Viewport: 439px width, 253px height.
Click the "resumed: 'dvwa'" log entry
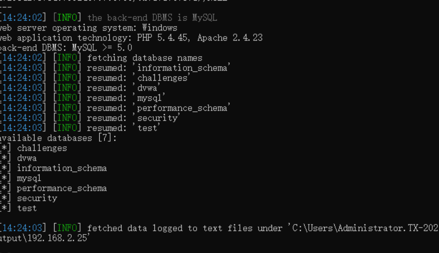coord(123,88)
